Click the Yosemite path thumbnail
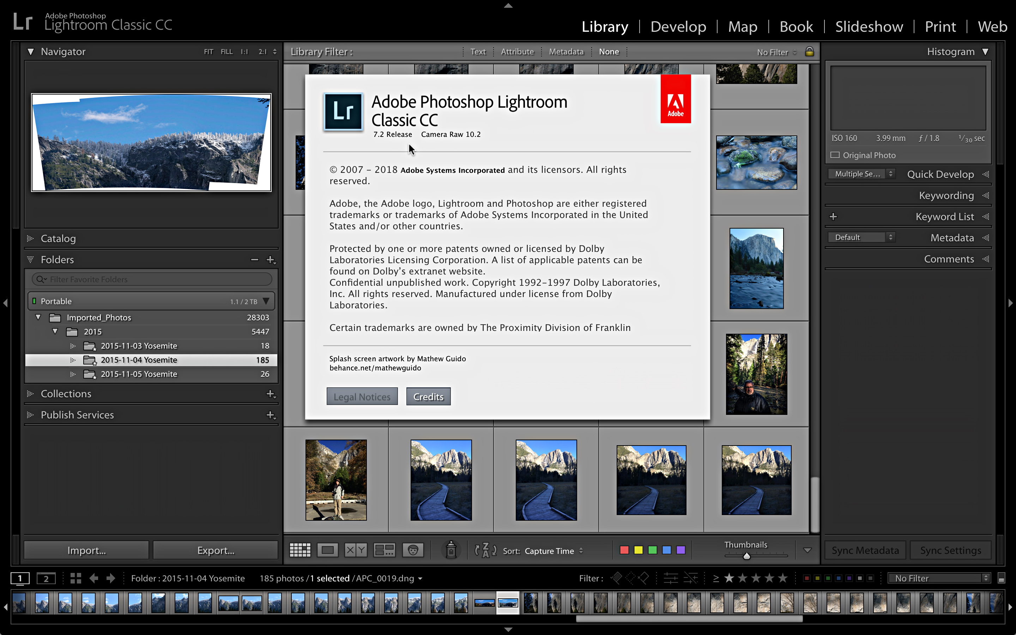 (x=441, y=480)
